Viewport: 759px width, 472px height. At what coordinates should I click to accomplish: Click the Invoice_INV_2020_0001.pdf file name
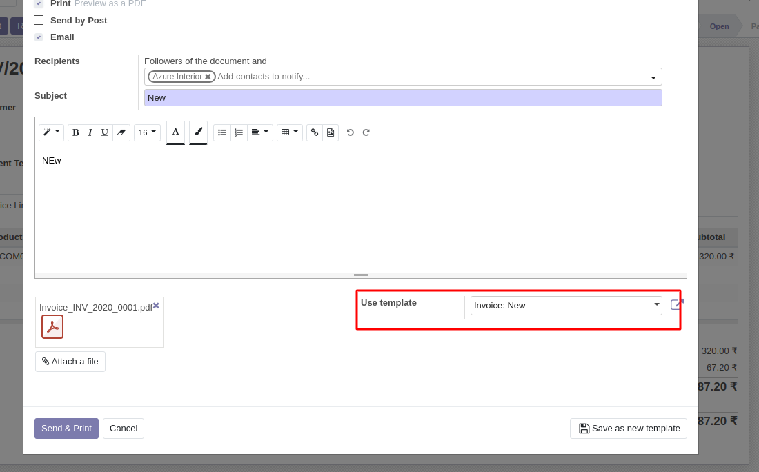click(x=96, y=307)
